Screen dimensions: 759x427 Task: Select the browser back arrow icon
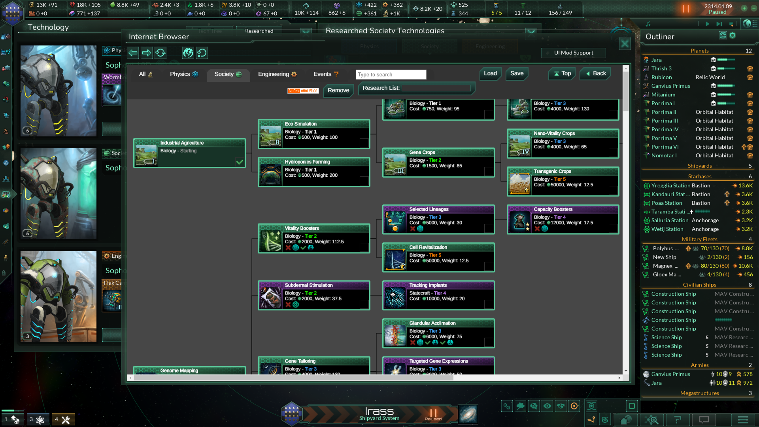click(133, 53)
